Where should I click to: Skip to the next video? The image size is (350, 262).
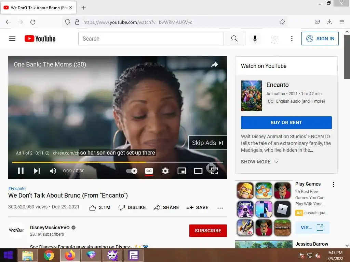pos(37,171)
